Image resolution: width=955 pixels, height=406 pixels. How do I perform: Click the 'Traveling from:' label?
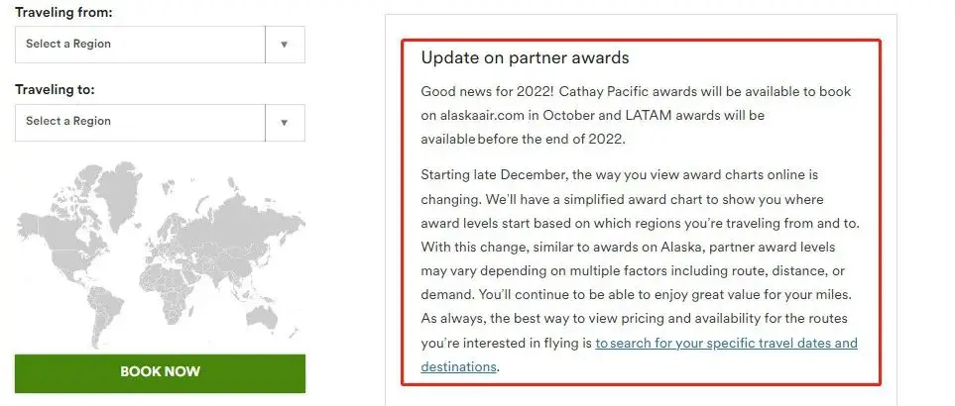click(63, 12)
